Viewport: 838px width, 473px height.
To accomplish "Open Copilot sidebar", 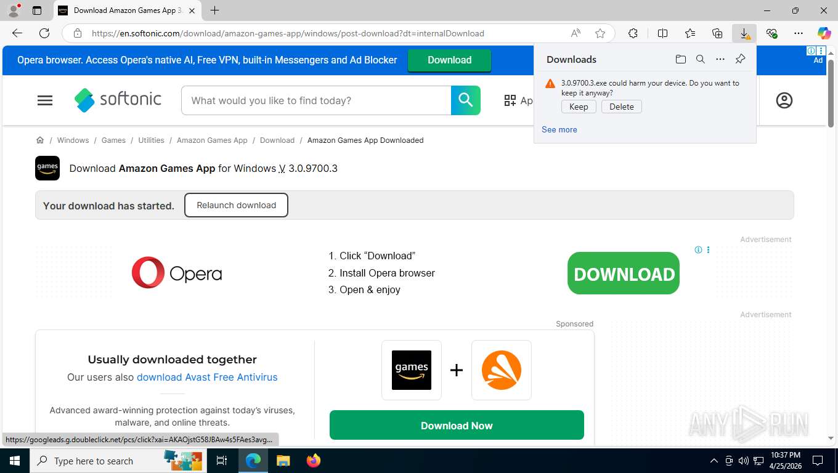I will [824, 33].
